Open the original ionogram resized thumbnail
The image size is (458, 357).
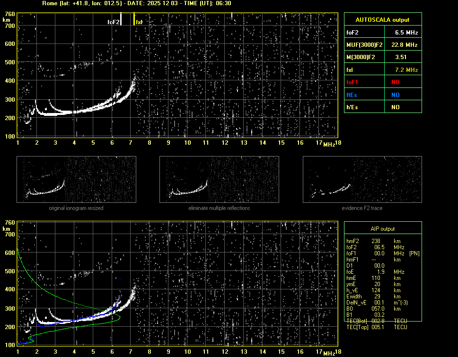pos(76,180)
